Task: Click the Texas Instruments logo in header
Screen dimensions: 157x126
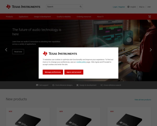Action: [23, 7]
